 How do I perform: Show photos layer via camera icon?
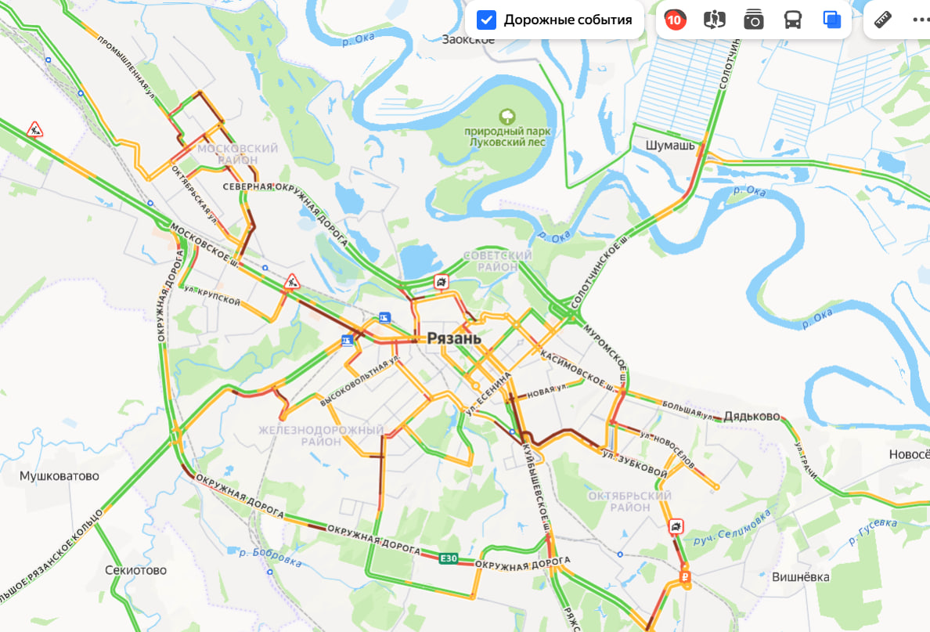pyautogui.click(x=753, y=20)
